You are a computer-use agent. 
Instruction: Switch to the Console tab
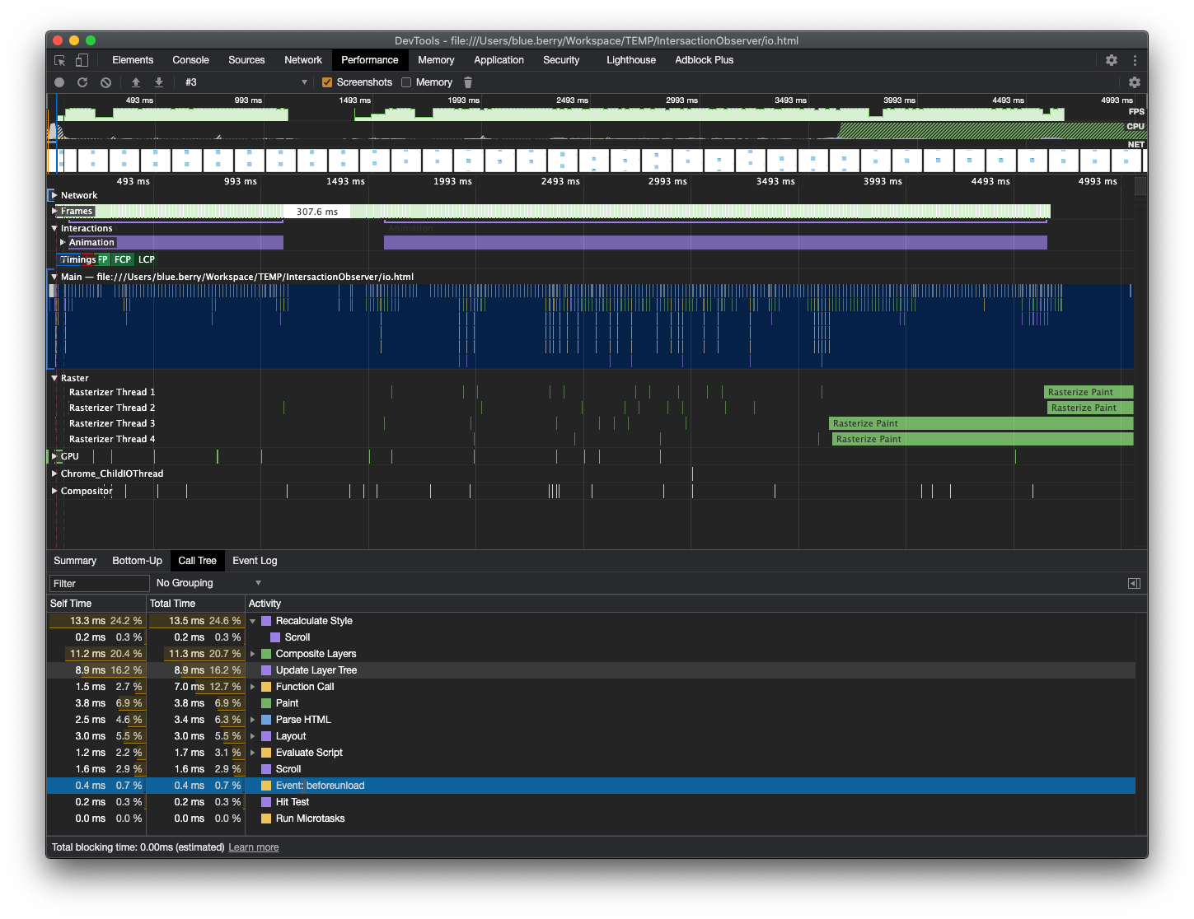tap(190, 60)
